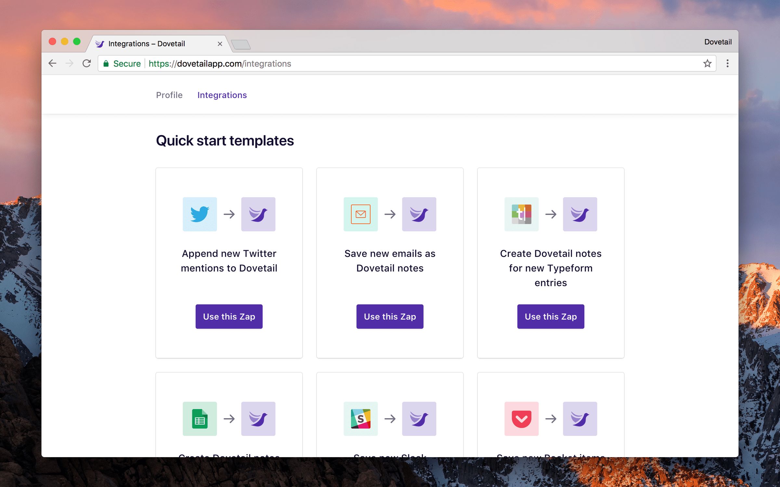Switch to the Profile tab
The height and width of the screenshot is (487, 780).
pyautogui.click(x=169, y=95)
